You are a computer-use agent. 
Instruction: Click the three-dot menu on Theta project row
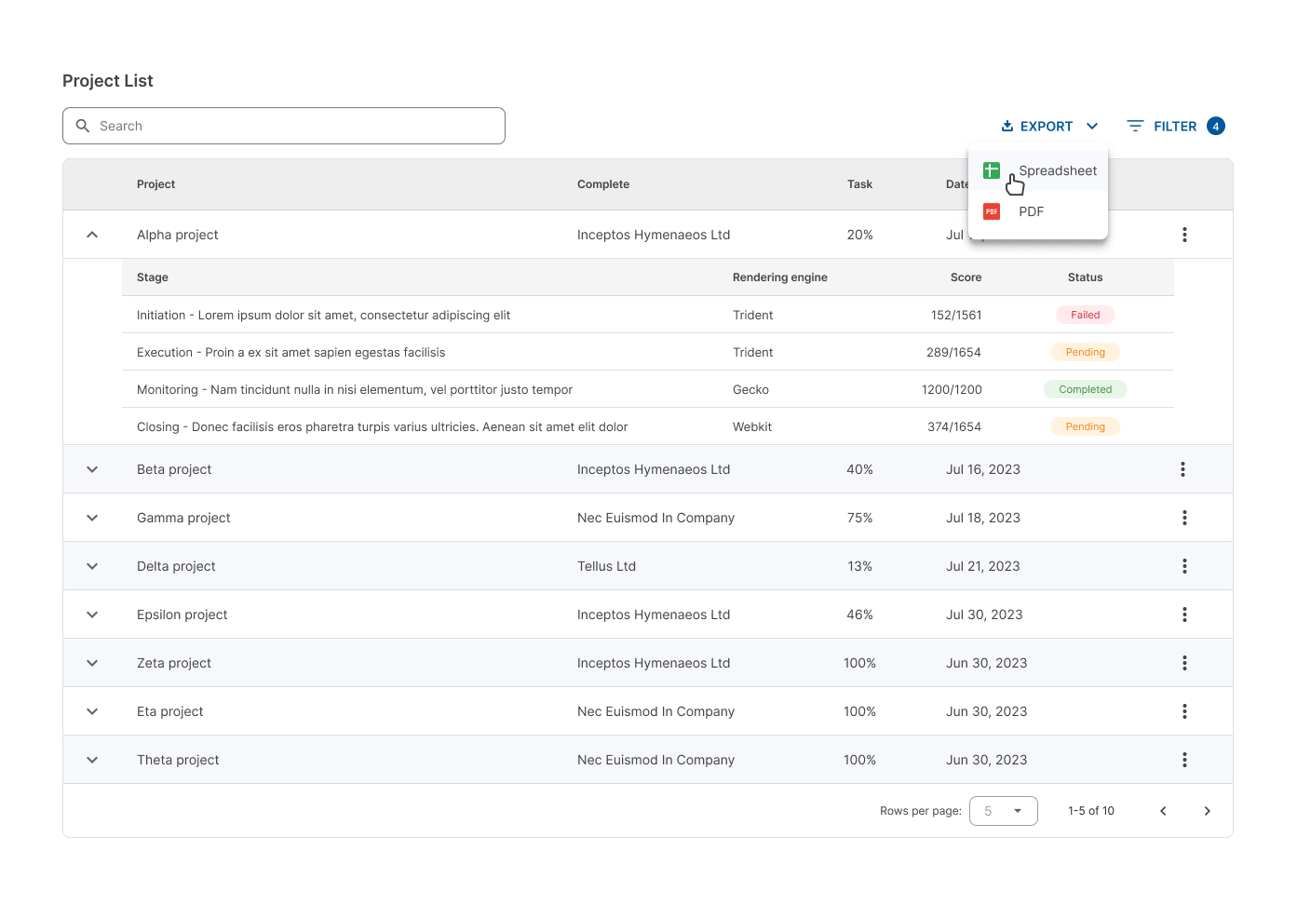(x=1184, y=759)
